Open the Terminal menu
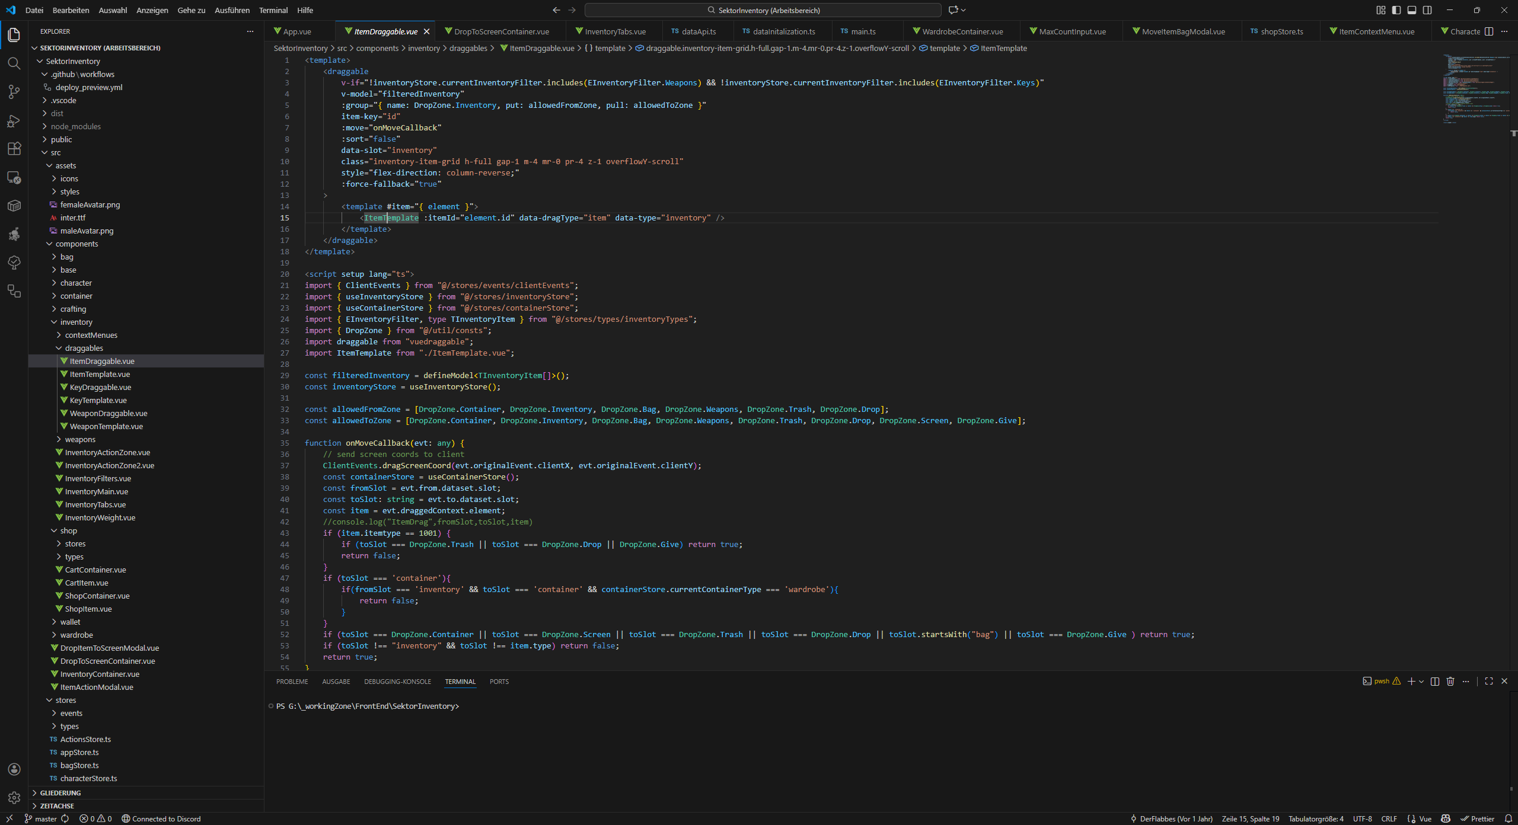Screen dimensions: 1518x825 [273, 10]
